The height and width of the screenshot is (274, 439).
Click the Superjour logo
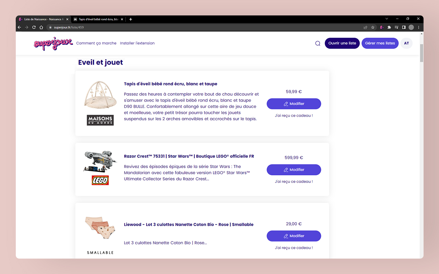click(x=53, y=43)
